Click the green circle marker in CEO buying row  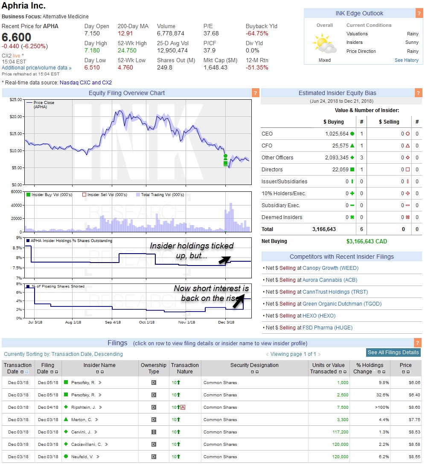tap(352, 134)
